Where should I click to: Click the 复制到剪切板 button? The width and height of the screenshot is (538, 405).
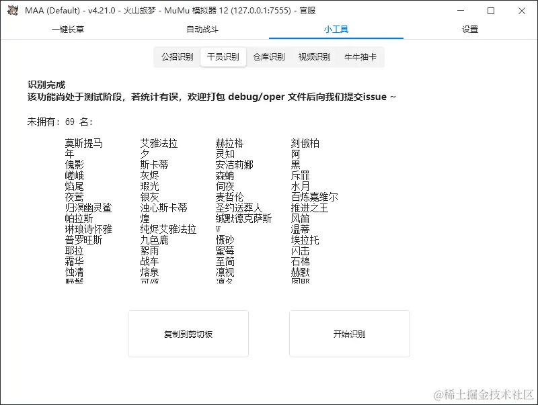(188, 334)
